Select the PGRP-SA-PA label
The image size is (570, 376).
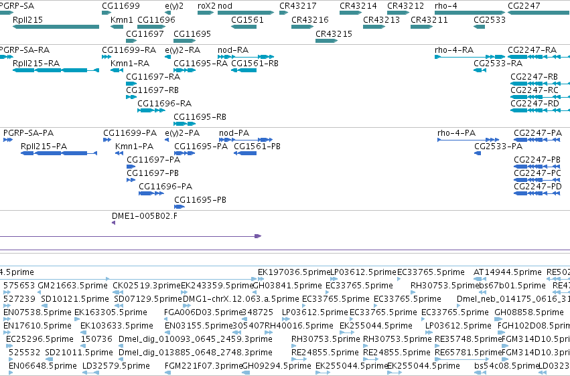pyautogui.click(x=28, y=133)
